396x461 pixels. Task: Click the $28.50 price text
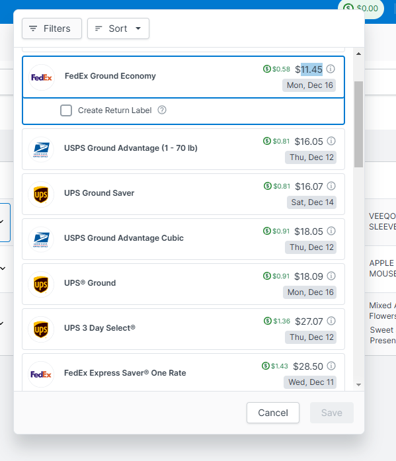click(308, 366)
